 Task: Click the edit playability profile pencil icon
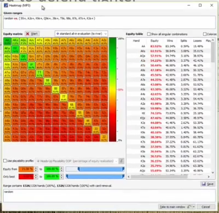121,161
